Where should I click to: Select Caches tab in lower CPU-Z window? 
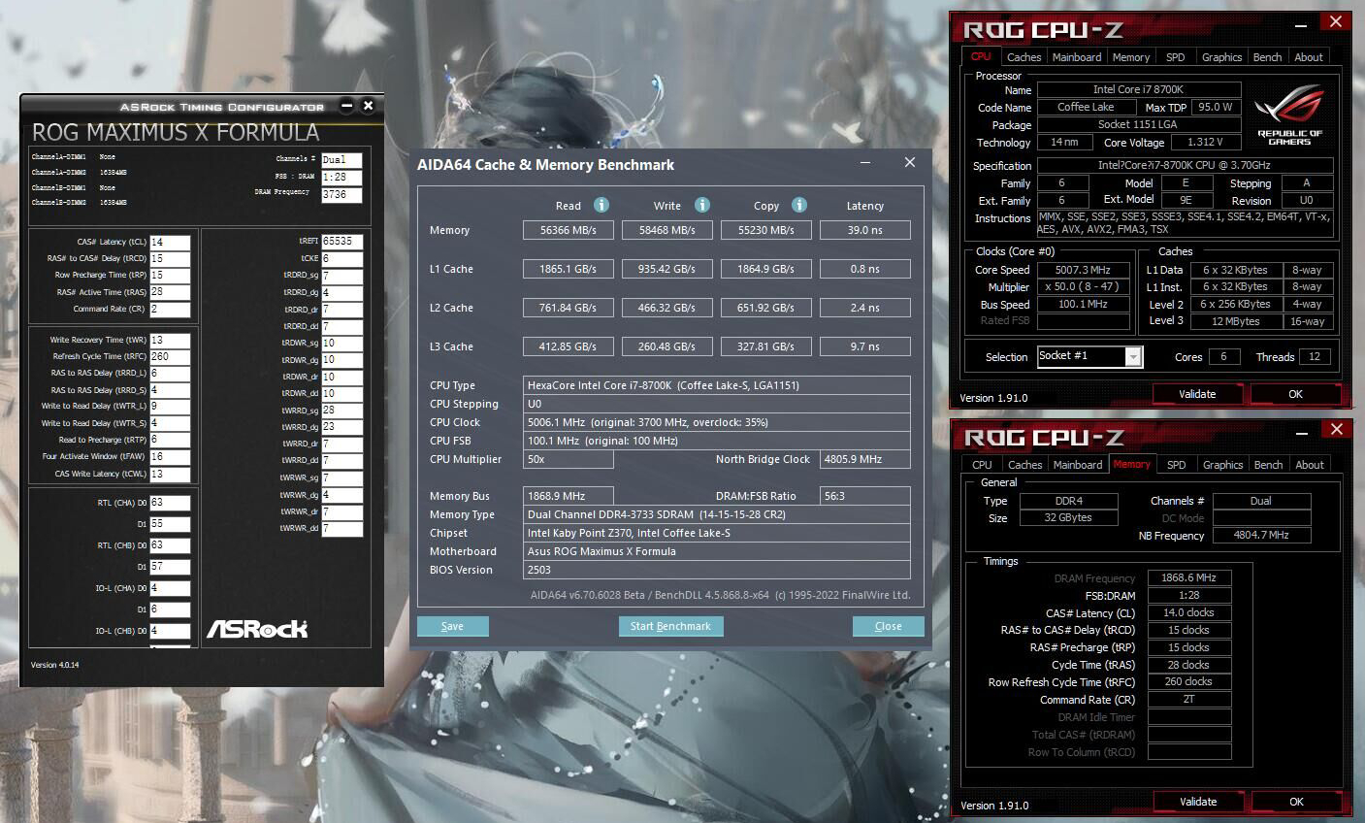click(1024, 465)
